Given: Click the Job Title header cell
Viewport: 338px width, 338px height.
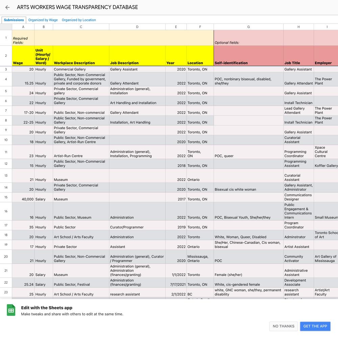Looking at the screenshot, I should [298, 56].
